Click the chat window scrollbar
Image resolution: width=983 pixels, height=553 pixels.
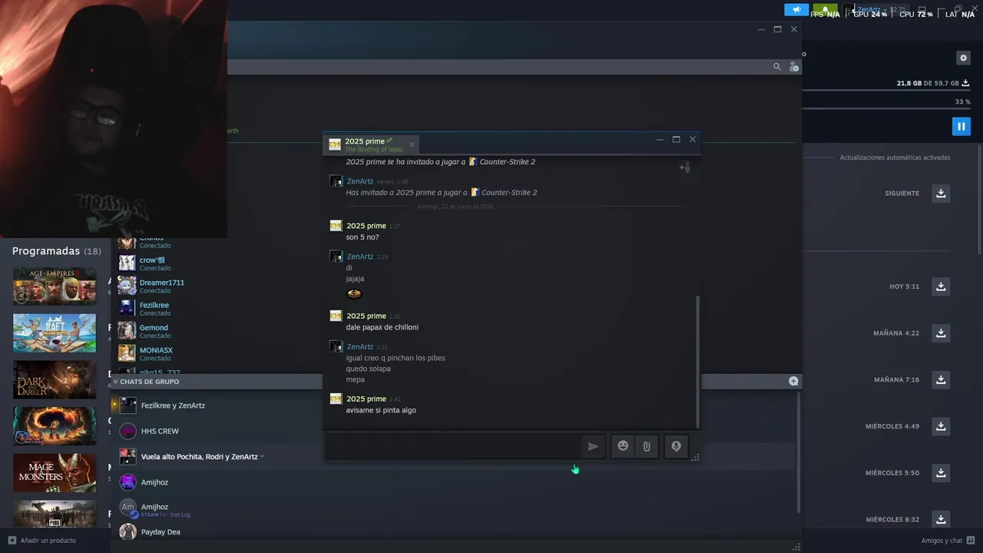pyautogui.click(x=697, y=361)
